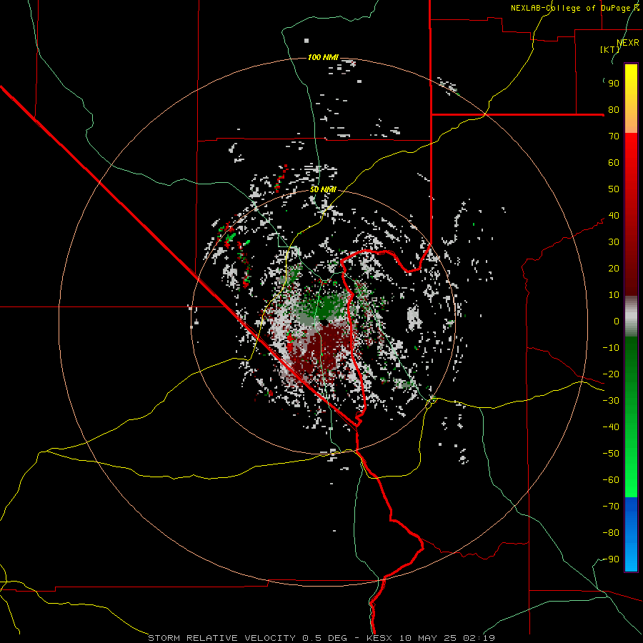Click the NEXR label near the legend

pyautogui.click(x=628, y=43)
